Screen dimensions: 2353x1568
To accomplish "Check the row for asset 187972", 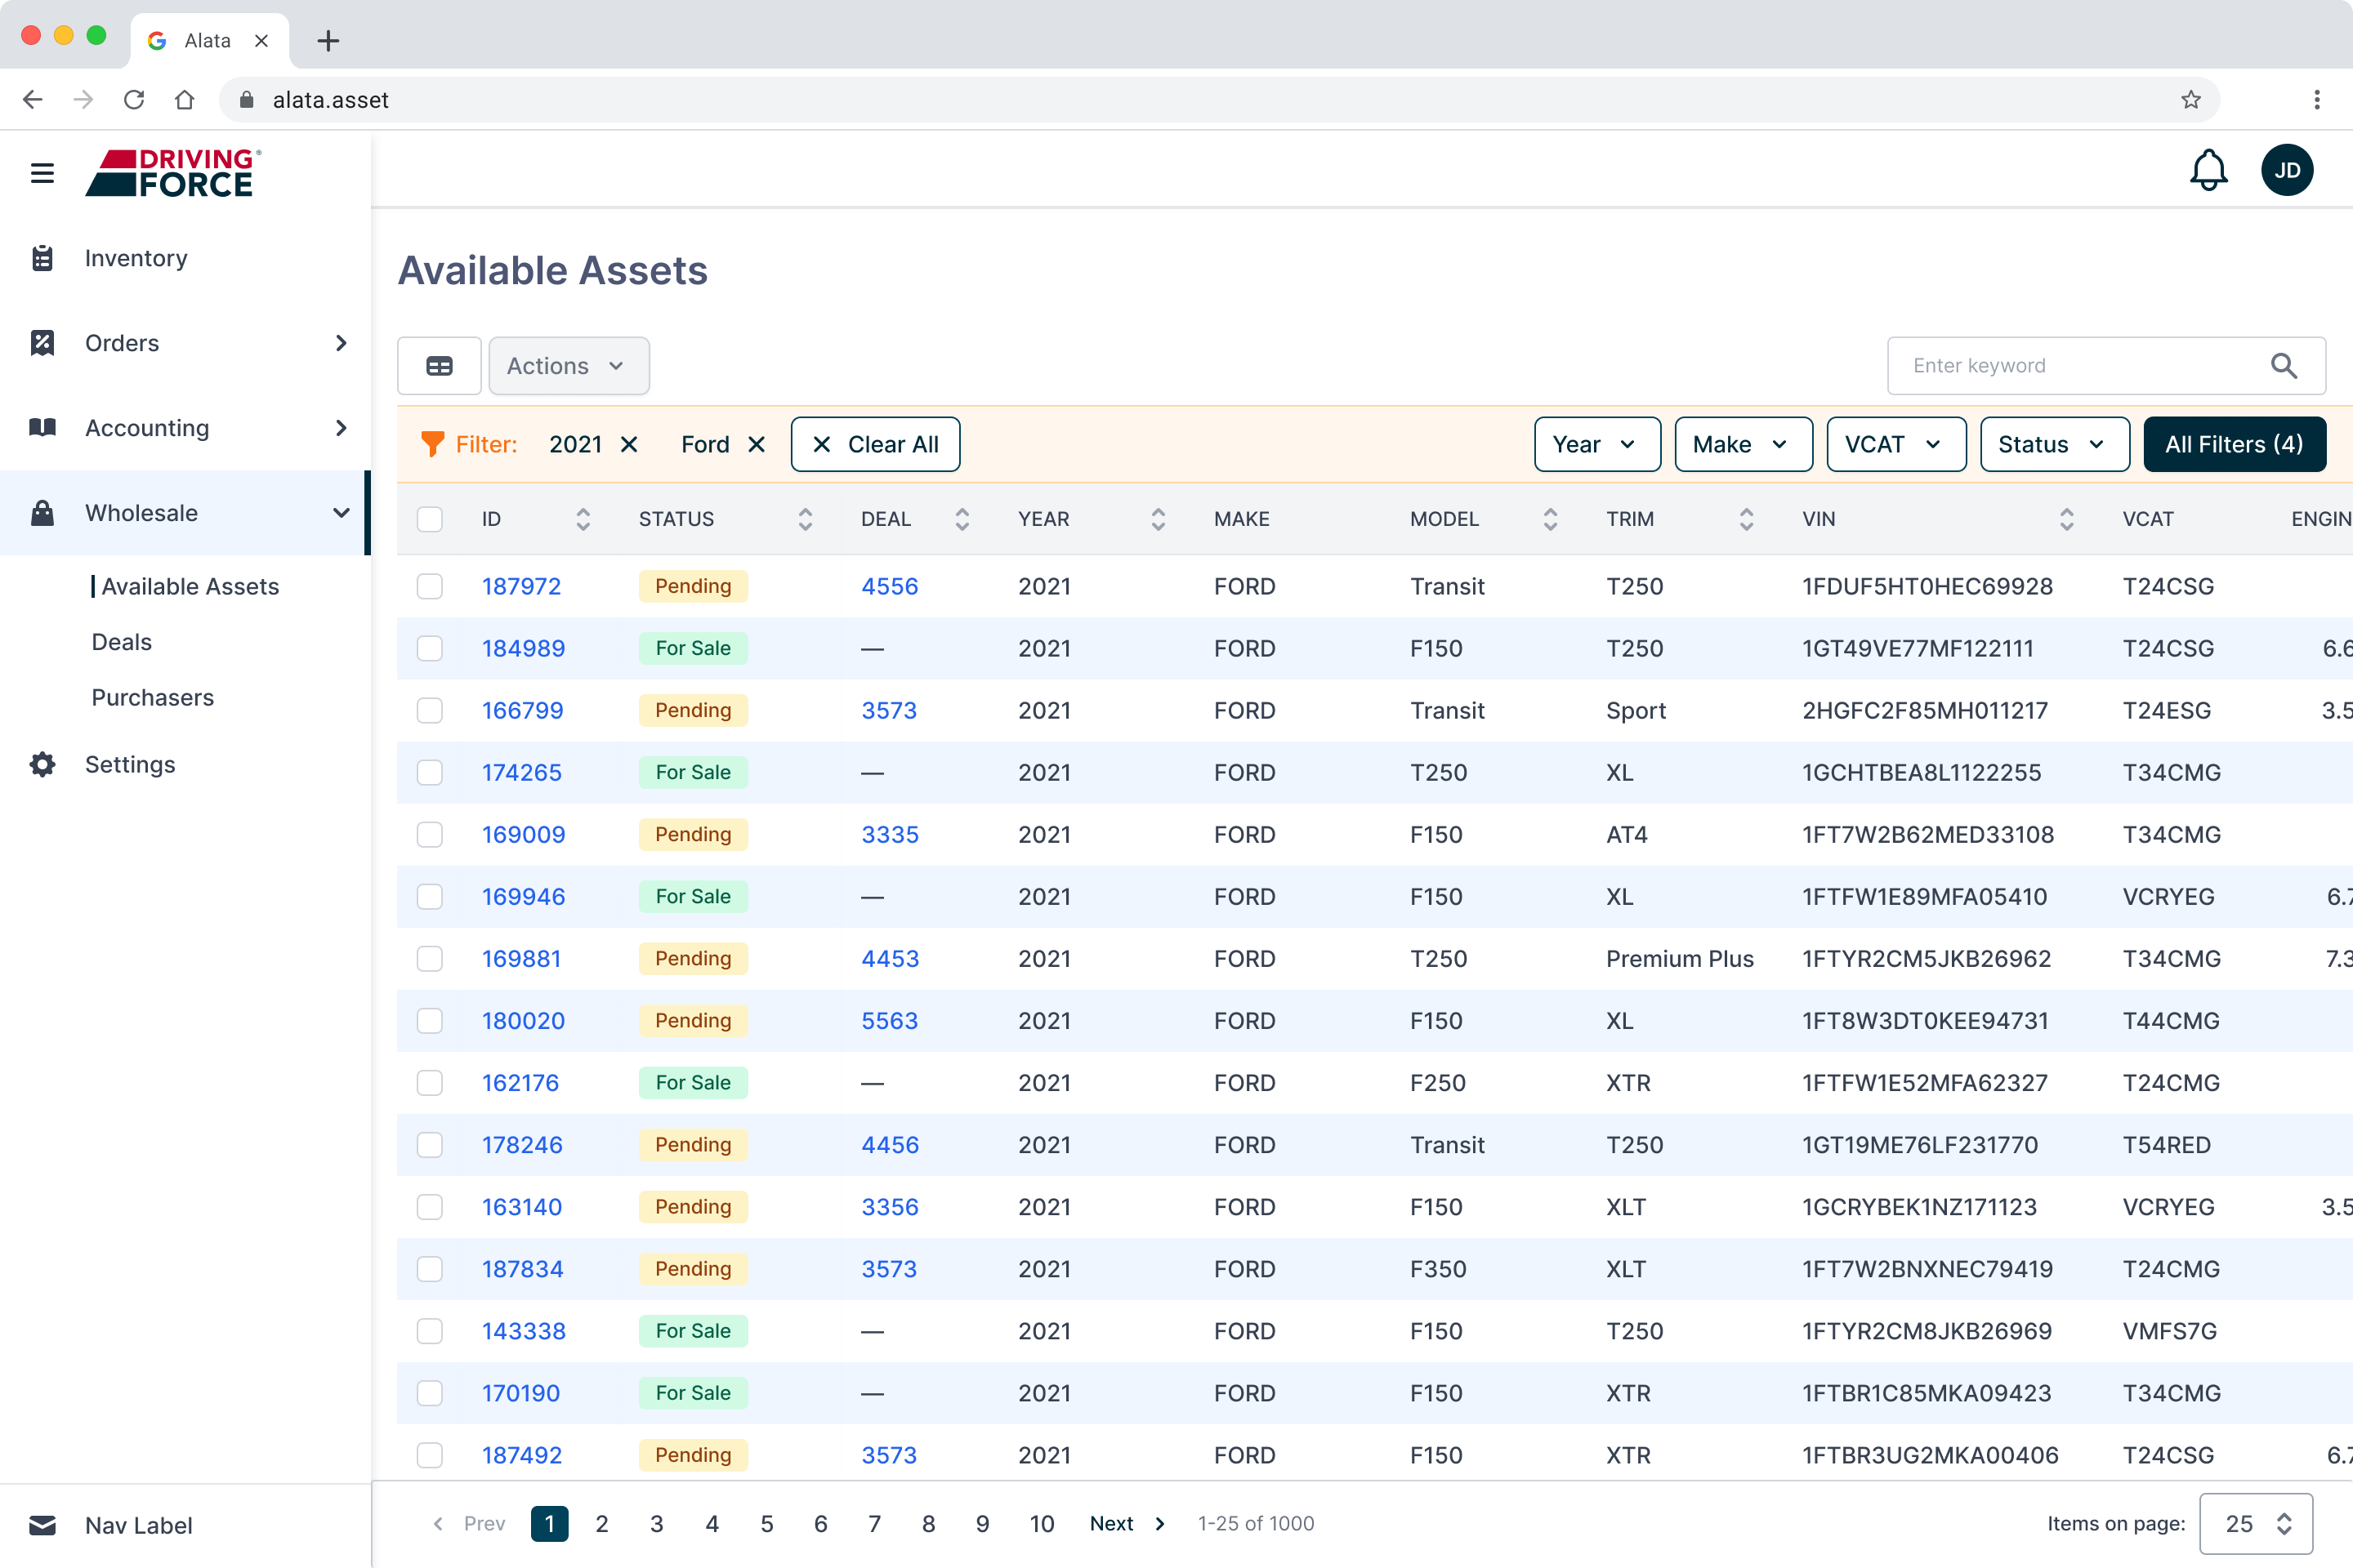I will (431, 586).
